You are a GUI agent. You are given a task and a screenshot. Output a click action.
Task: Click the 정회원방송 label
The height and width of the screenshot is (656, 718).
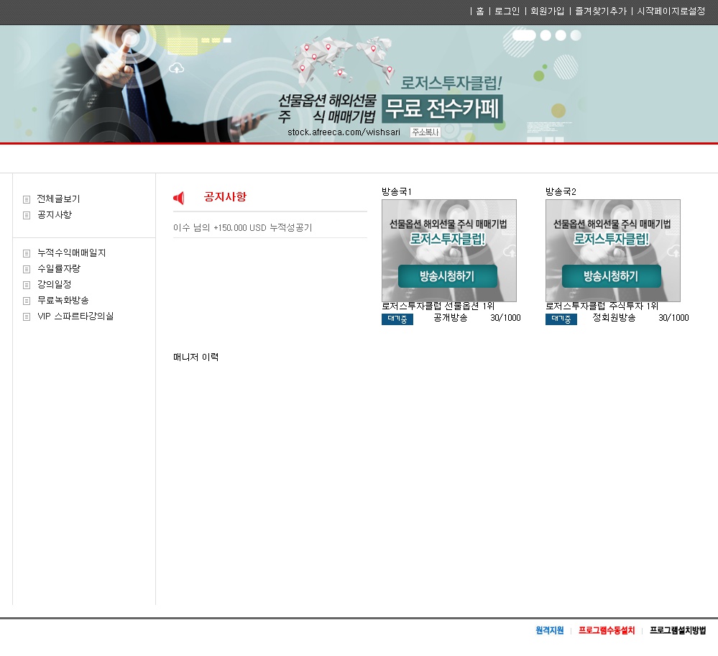point(614,318)
